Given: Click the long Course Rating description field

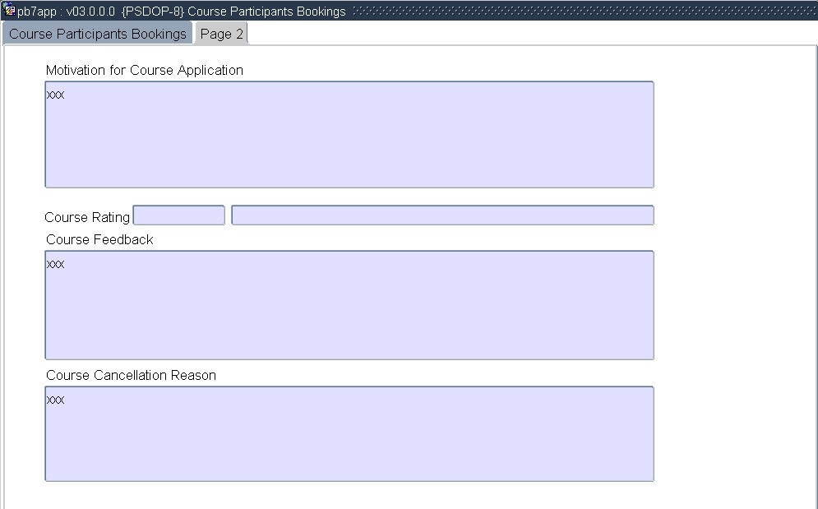Looking at the screenshot, I should point(442,215).
